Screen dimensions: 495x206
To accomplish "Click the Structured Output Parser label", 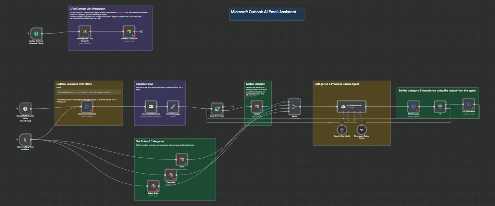I will click(x=362, y=137).
